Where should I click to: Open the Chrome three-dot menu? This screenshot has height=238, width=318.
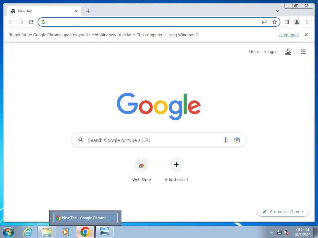(x=307, y=22)
